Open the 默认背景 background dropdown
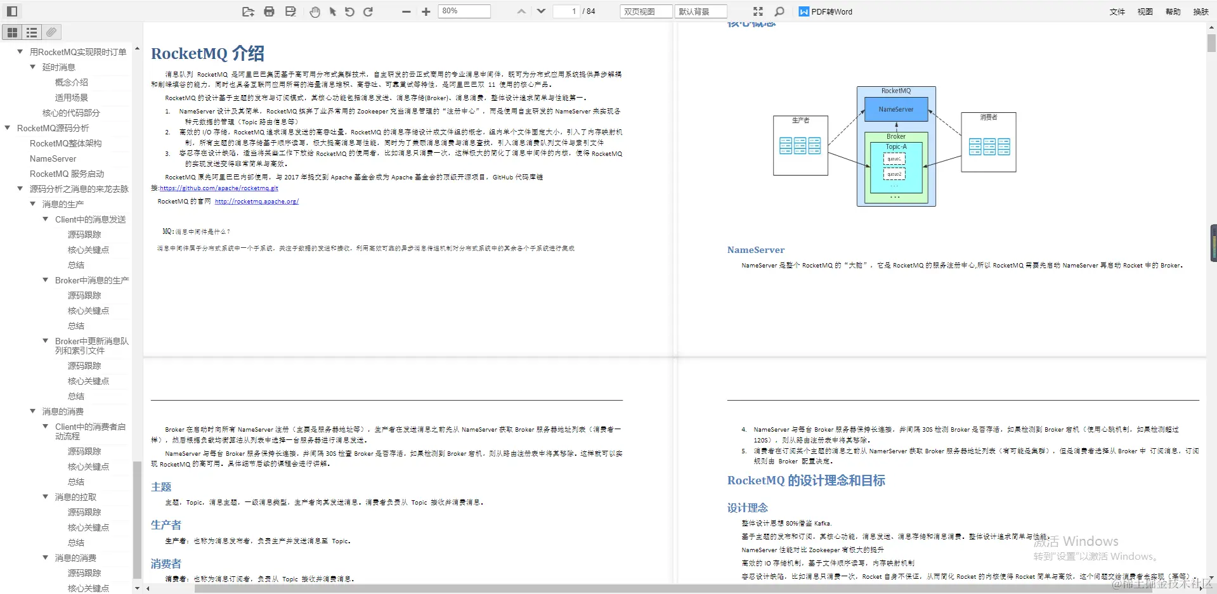 pyautogui.click(x=701, y=11)
